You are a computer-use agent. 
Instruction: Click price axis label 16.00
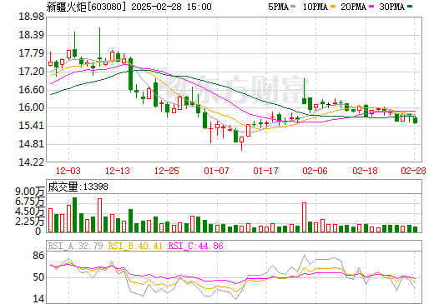(31, 107)
